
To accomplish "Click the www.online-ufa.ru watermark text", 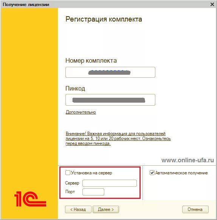I will click(x=188, y=160).
